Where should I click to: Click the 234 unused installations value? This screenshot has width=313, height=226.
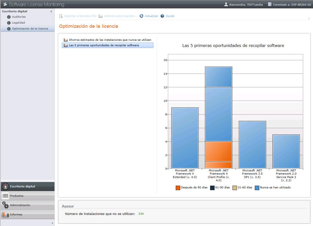[x=141, y=214]
